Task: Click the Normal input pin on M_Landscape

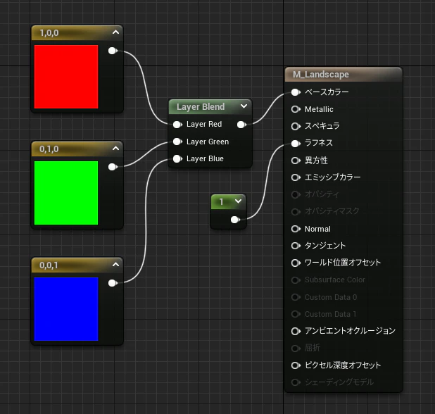Action: coord(296,229)
